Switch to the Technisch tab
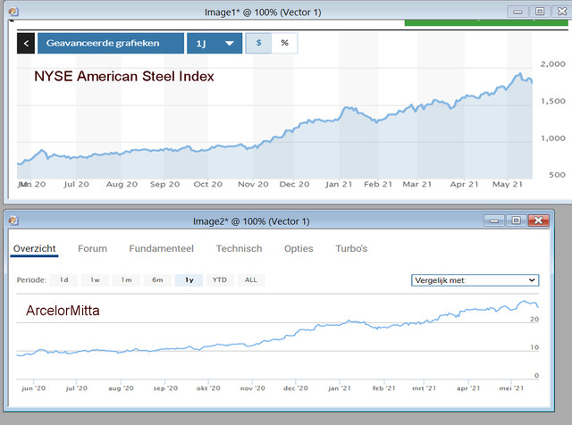572x425 pixels. (239, 248)
